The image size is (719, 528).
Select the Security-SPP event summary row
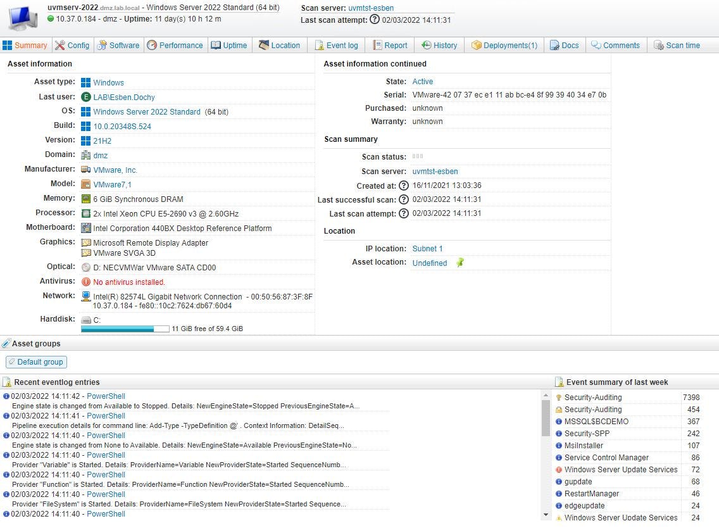pyautogui.click(x=627, y=434)
